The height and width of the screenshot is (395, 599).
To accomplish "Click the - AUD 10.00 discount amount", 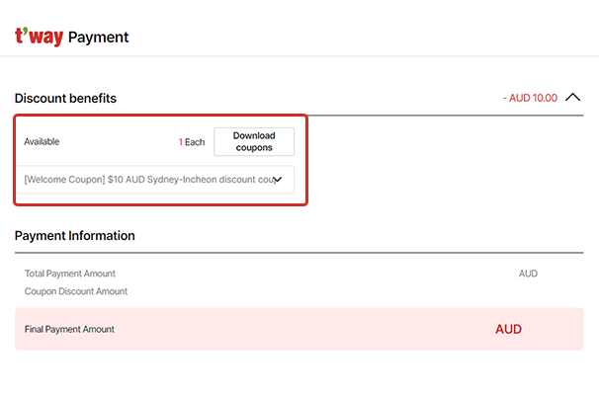I will pos(530,98).
